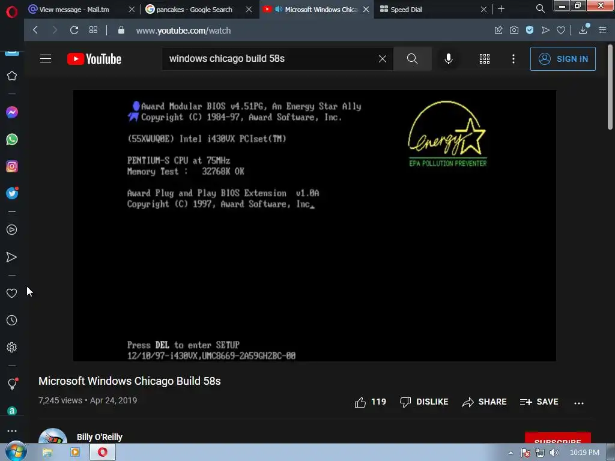Click the 10:19 PM taskbar clock

point(584,453)
